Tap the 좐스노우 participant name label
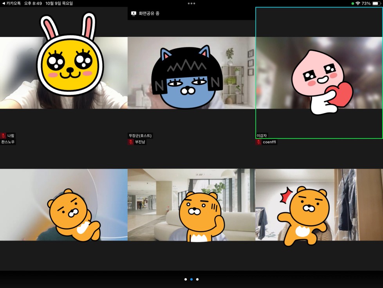This screenshot has height=288, width=383. pyautogui.click(x=8, y=142)
